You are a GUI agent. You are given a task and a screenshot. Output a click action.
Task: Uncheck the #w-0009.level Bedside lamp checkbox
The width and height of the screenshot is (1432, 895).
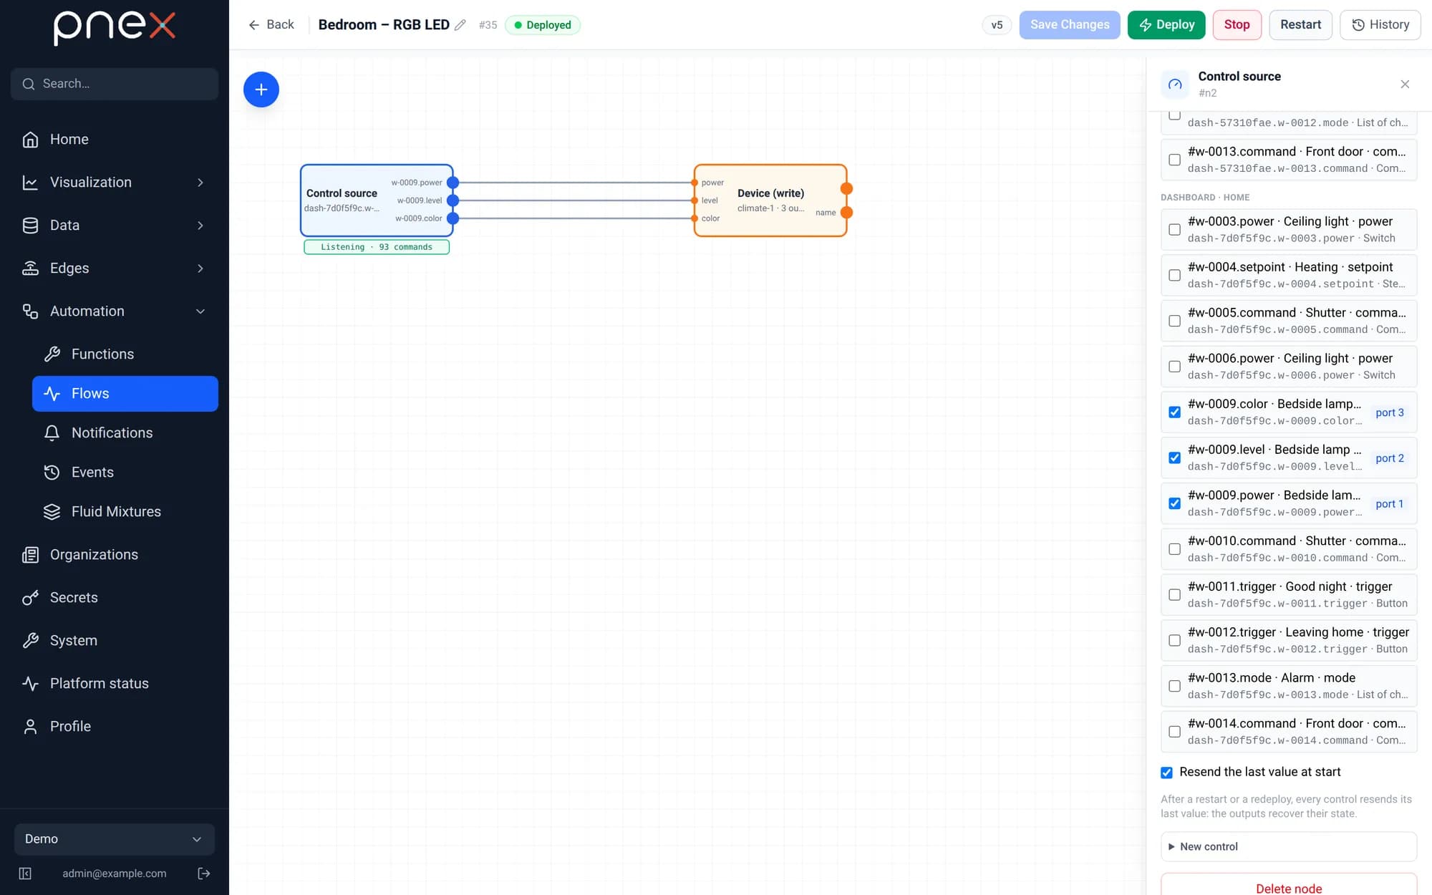pyautogui.click(x=1174, y=458)
